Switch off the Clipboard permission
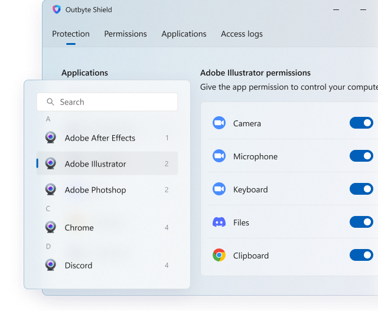The height and width of the screenshot is (311, 378). [x=361, y=255]
